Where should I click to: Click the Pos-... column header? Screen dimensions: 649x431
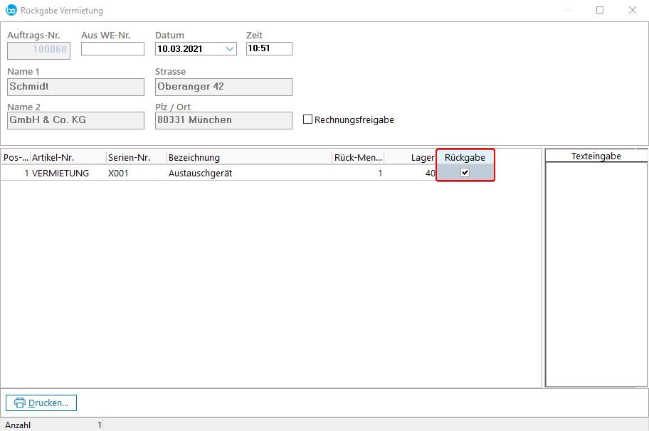point(16,157)
